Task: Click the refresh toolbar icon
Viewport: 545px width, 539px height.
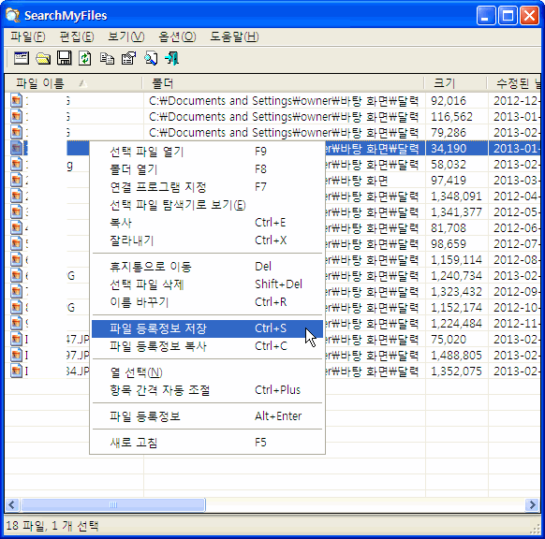Action: click(85, 58)
